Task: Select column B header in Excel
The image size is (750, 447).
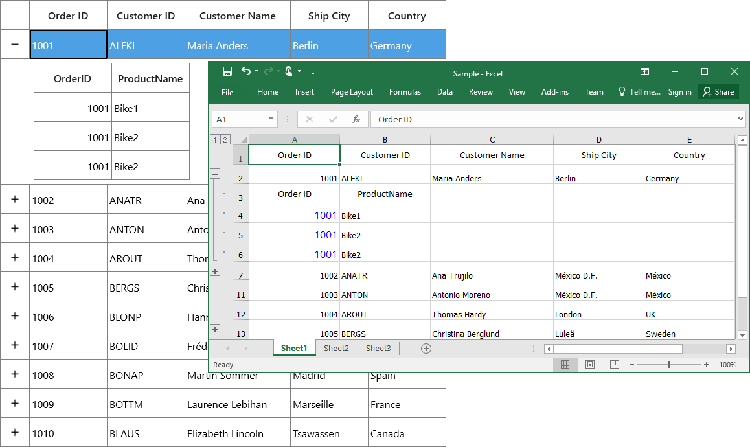Action: point(385,140)
